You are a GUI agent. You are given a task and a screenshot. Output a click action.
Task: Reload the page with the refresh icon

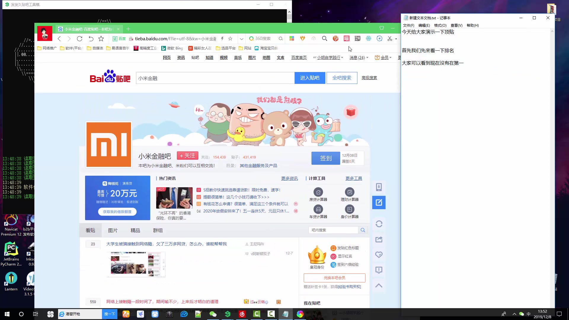pos(79,39)
